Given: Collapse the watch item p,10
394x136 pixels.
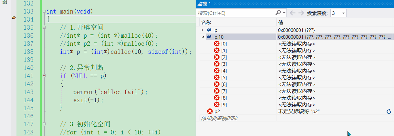Looking at the screenshot, I should [x=203, y=37].
